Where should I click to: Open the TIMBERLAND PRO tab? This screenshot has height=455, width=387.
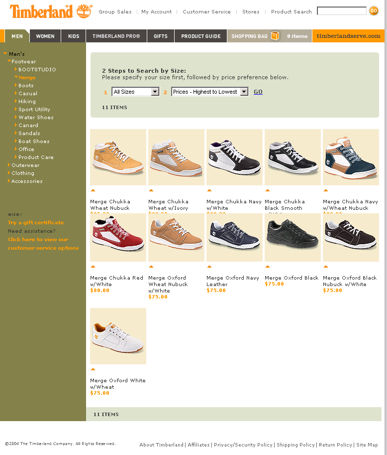tap(116, 36)
